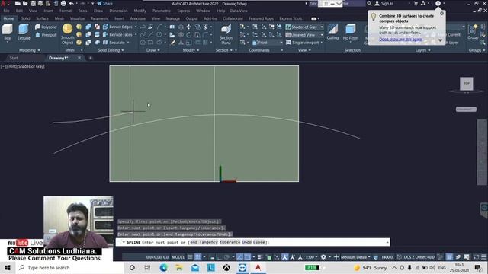Toggle polar tracking in status bar
488x274 pixels.
[226, 257]
